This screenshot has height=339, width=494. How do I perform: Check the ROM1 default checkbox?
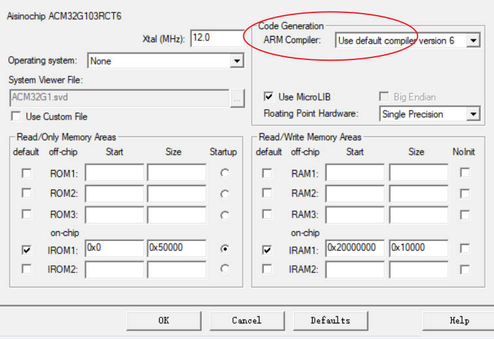26,173
